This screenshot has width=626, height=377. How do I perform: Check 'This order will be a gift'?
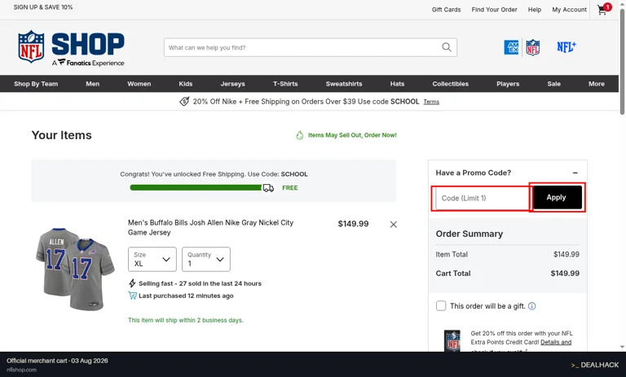441,306
